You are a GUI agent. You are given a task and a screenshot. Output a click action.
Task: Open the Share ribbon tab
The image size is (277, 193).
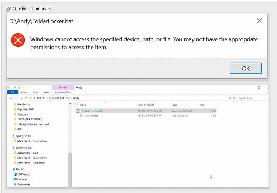coord(35,92)
